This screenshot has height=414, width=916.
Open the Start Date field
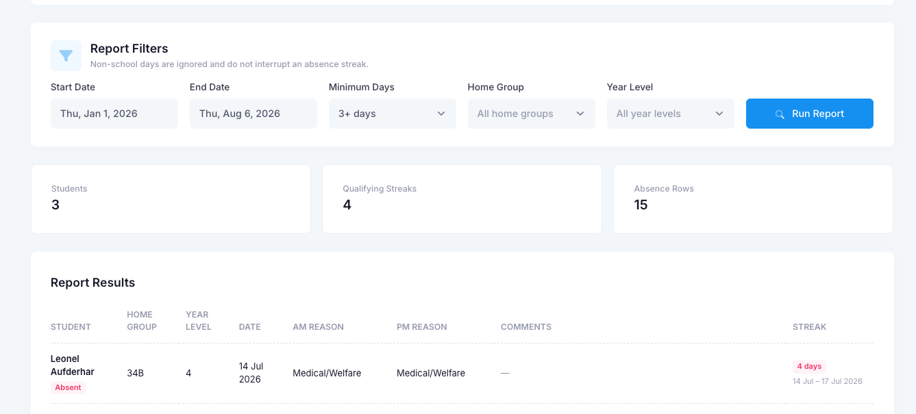tap(114, 114)
